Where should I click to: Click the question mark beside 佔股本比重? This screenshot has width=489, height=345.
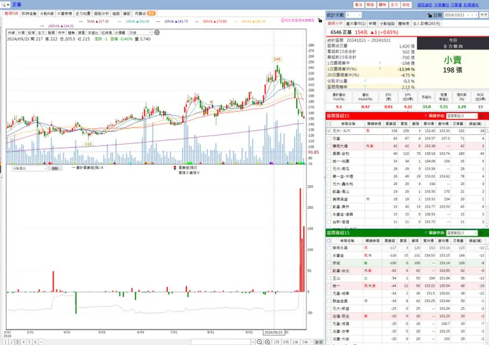365,81
